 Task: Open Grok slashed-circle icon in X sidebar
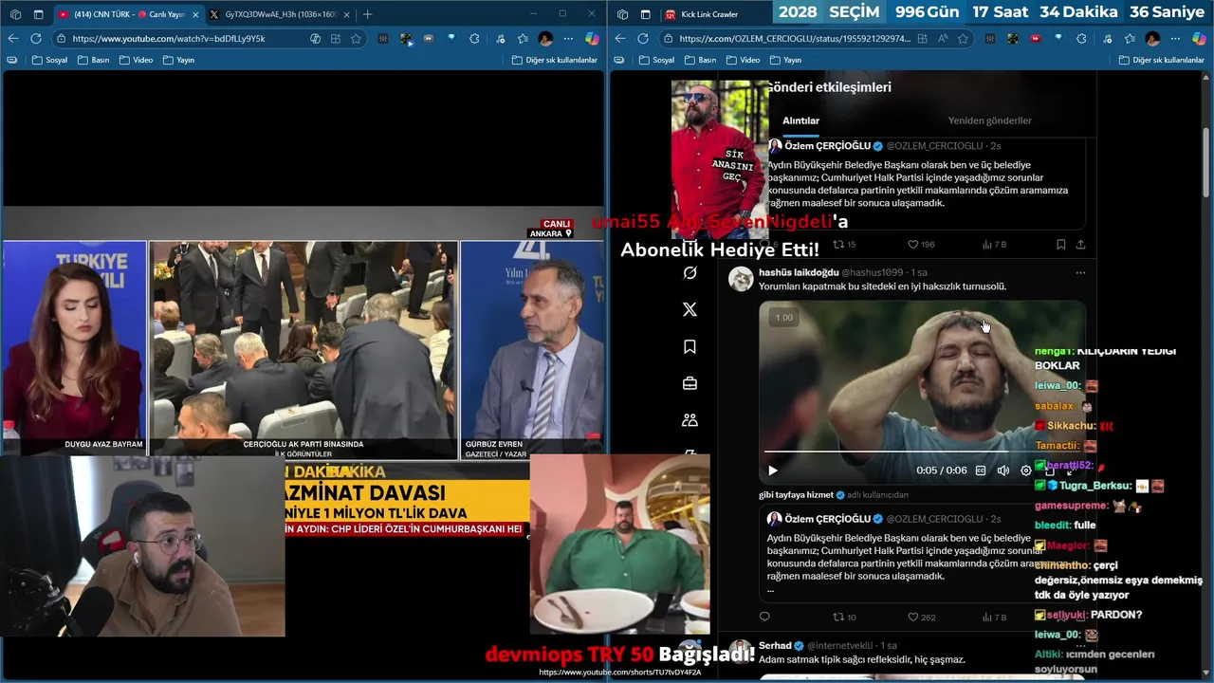690,273
